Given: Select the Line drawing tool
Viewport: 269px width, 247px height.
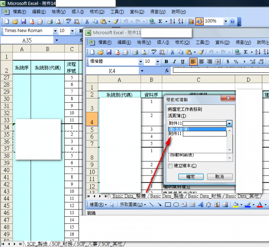Looking at the screenshot, I should click(x=151, y=205).
